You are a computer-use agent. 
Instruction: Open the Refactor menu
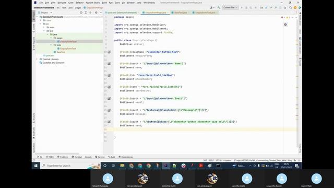79,3
